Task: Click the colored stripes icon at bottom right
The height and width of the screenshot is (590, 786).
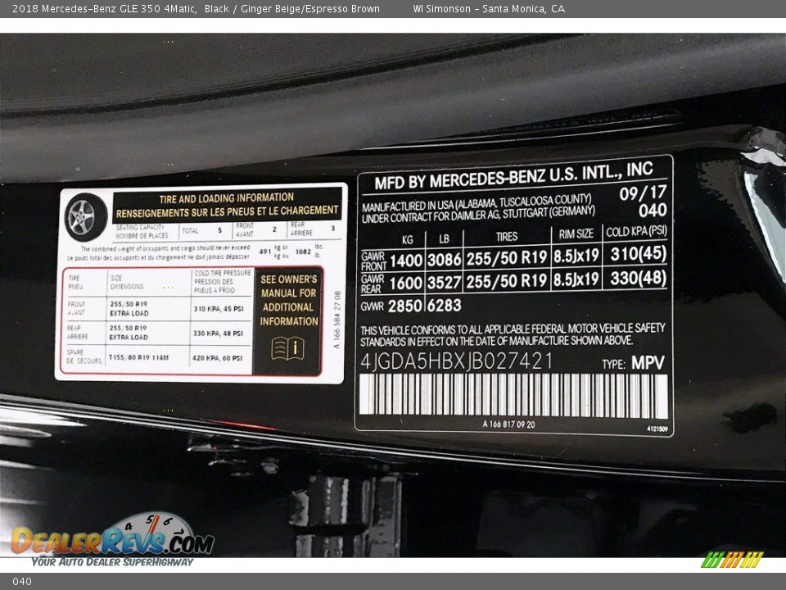Action: pyautogui.click(x=732, y=560)
